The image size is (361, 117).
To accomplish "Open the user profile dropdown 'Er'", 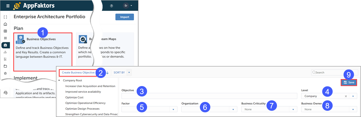I will pos(128,6).
